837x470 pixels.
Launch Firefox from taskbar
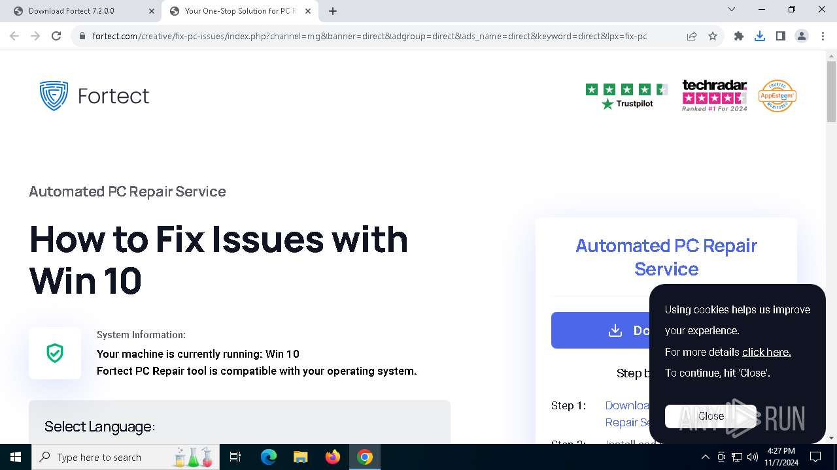tap(333, 457)
